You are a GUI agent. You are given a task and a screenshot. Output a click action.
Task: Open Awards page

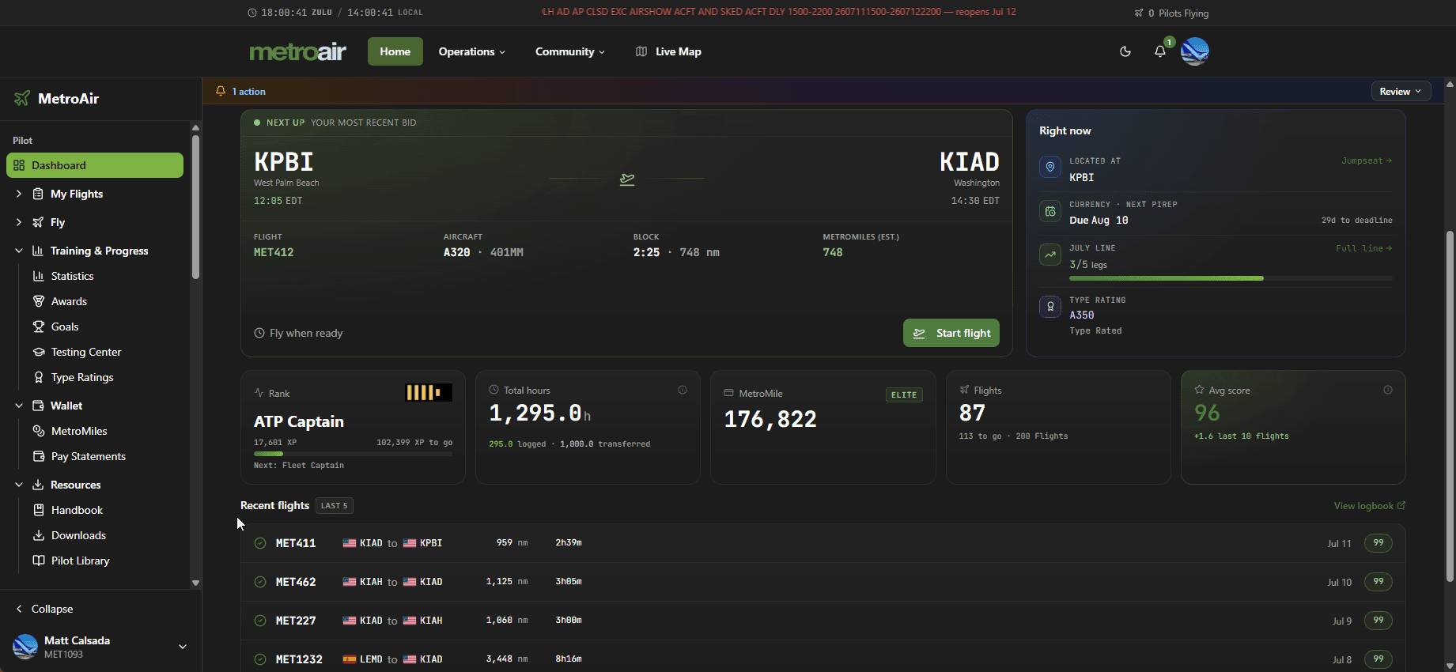click(x=69, y=301)
